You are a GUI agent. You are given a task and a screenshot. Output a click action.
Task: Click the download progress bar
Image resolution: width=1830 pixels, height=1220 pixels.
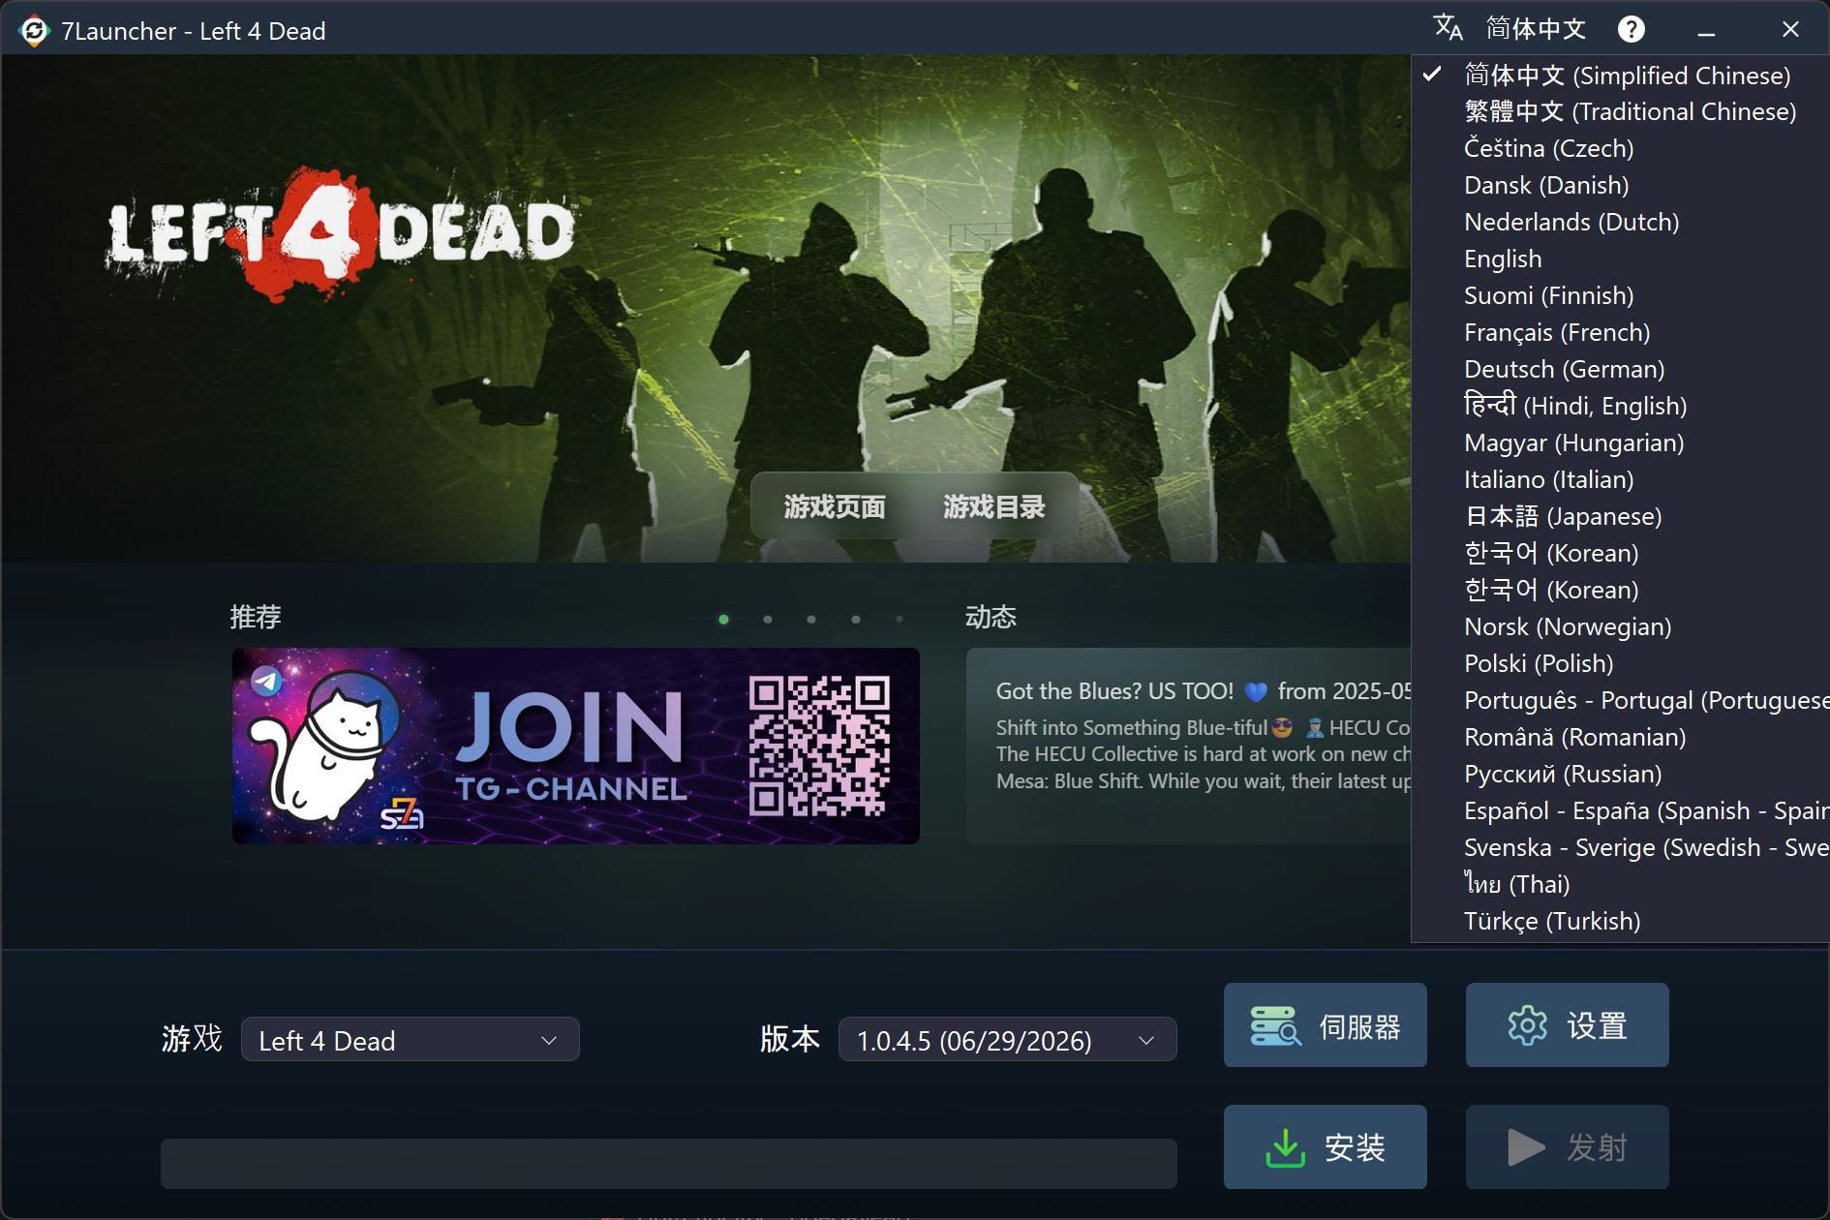click(x=669, y=1164)
